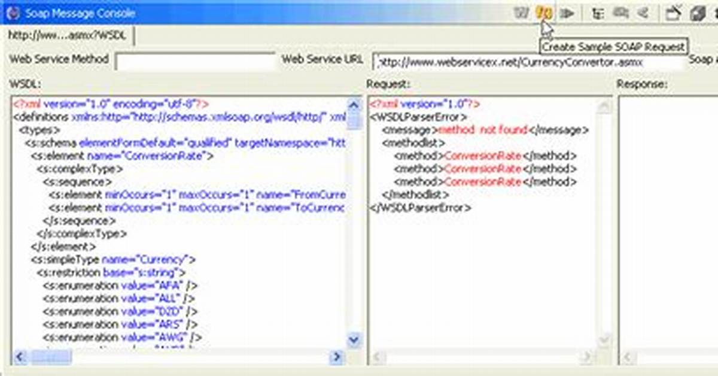
Task: Click the opening <methodlist> tag
Action: (413, 143)
